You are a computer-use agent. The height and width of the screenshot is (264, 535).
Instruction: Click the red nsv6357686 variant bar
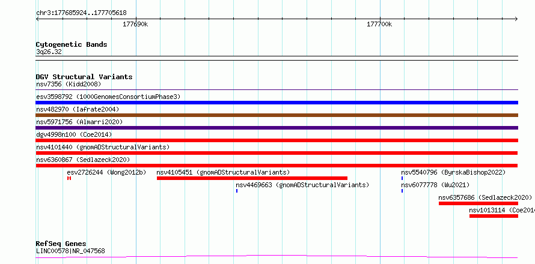pos(478,203)
